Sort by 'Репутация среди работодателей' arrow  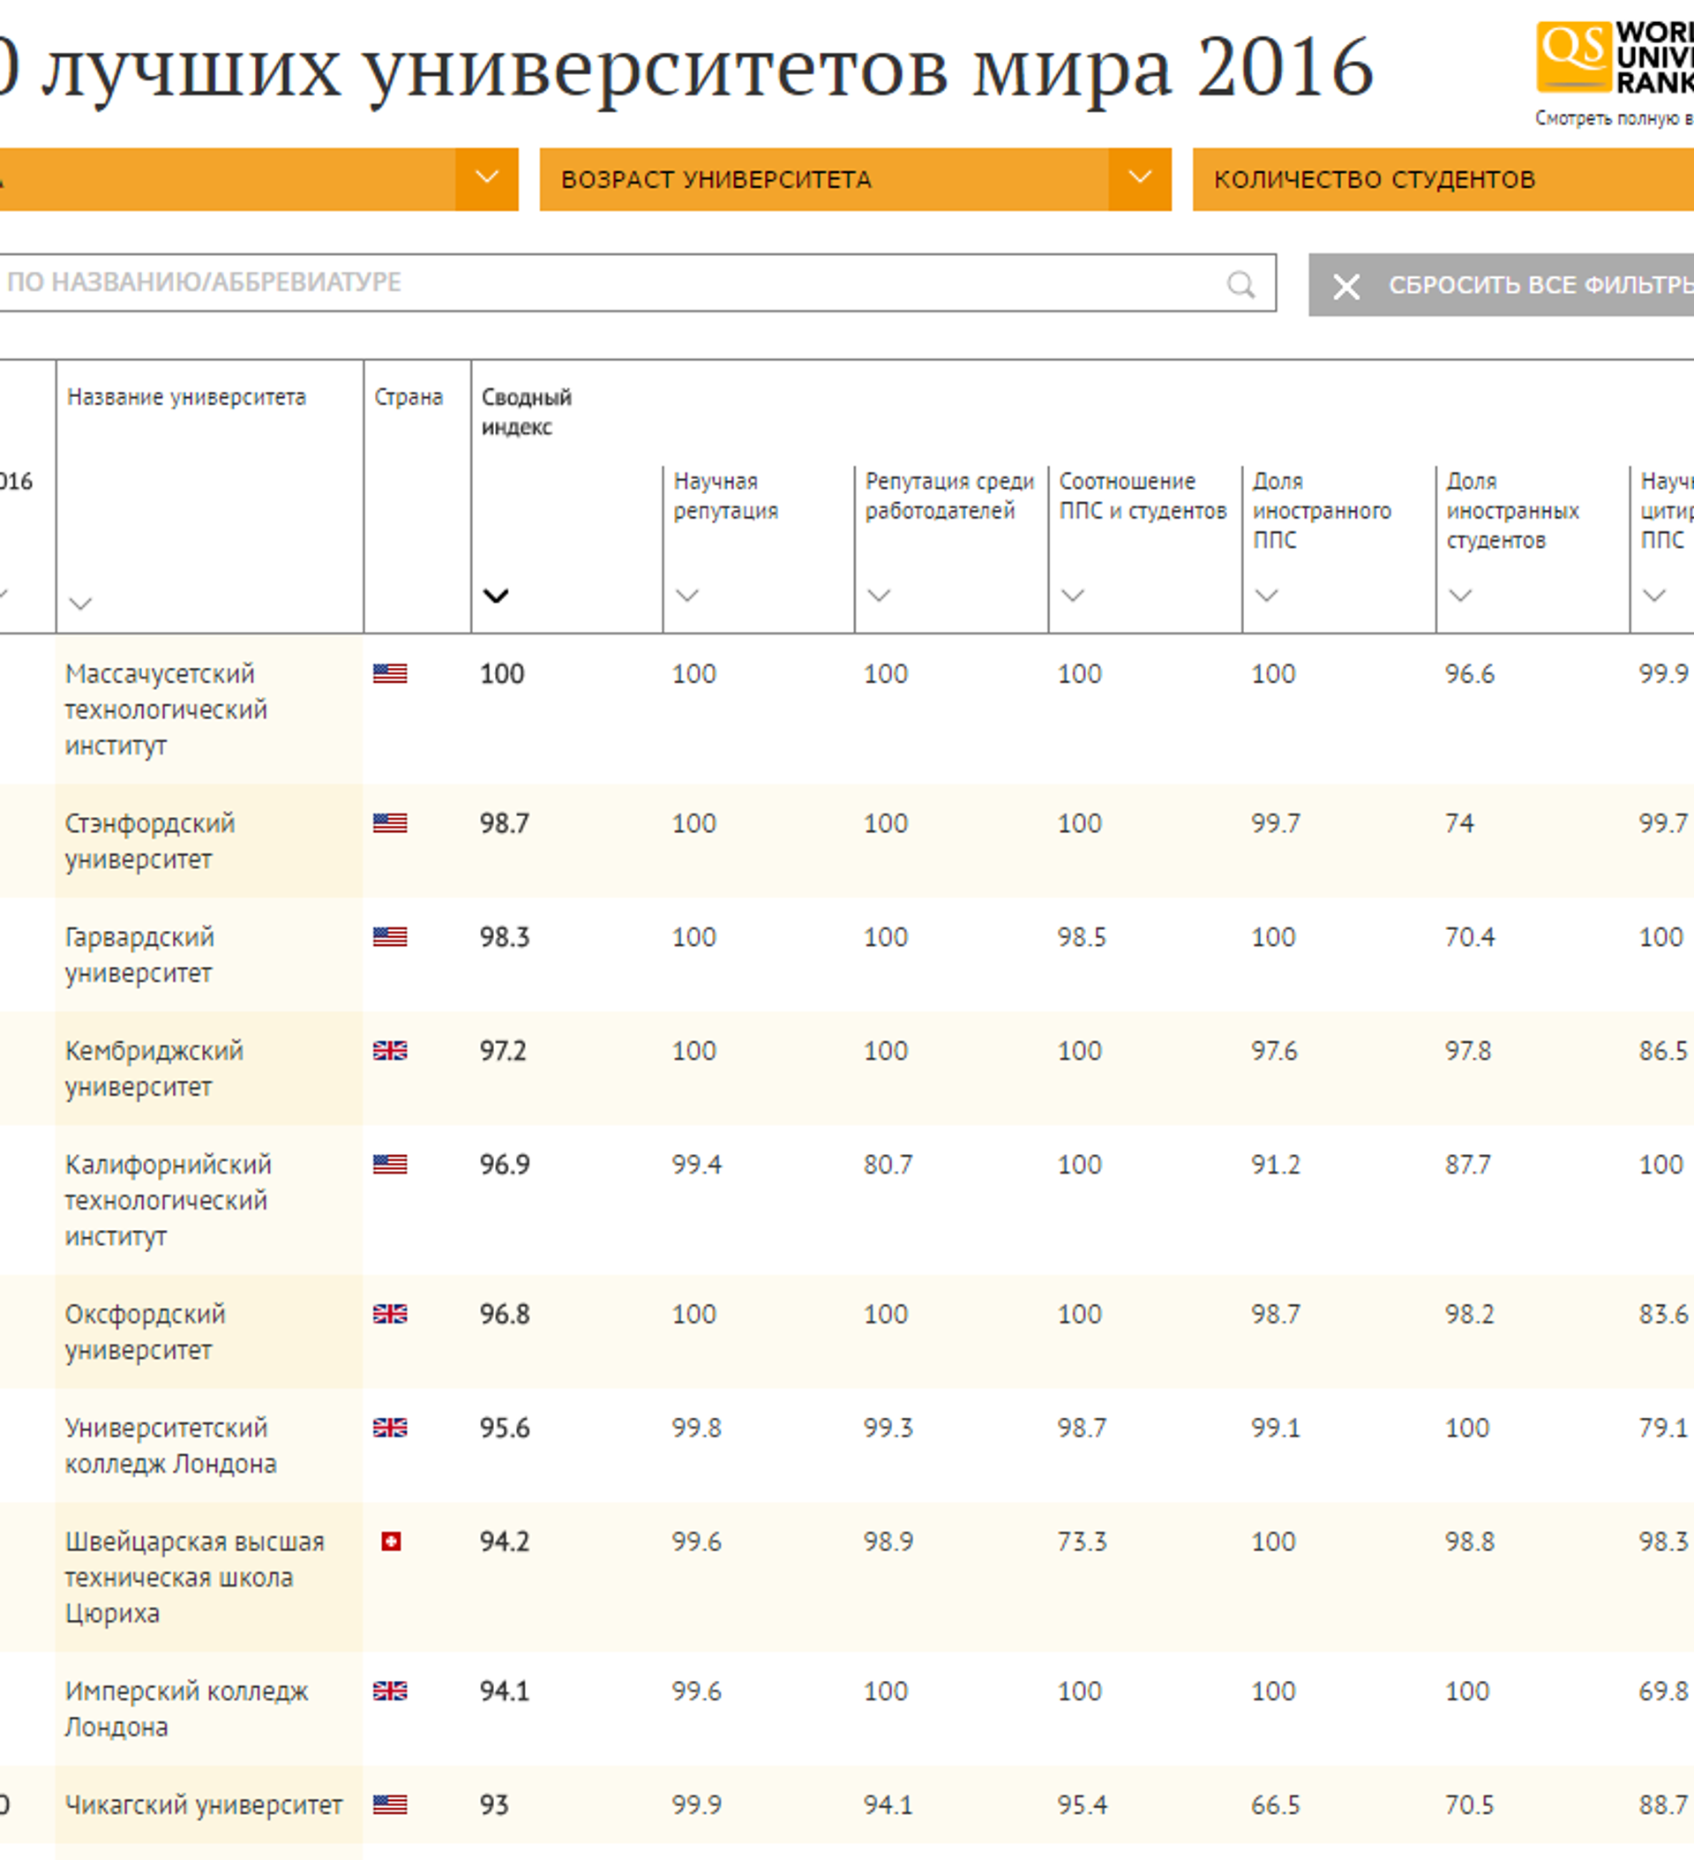tap(879, 596)
